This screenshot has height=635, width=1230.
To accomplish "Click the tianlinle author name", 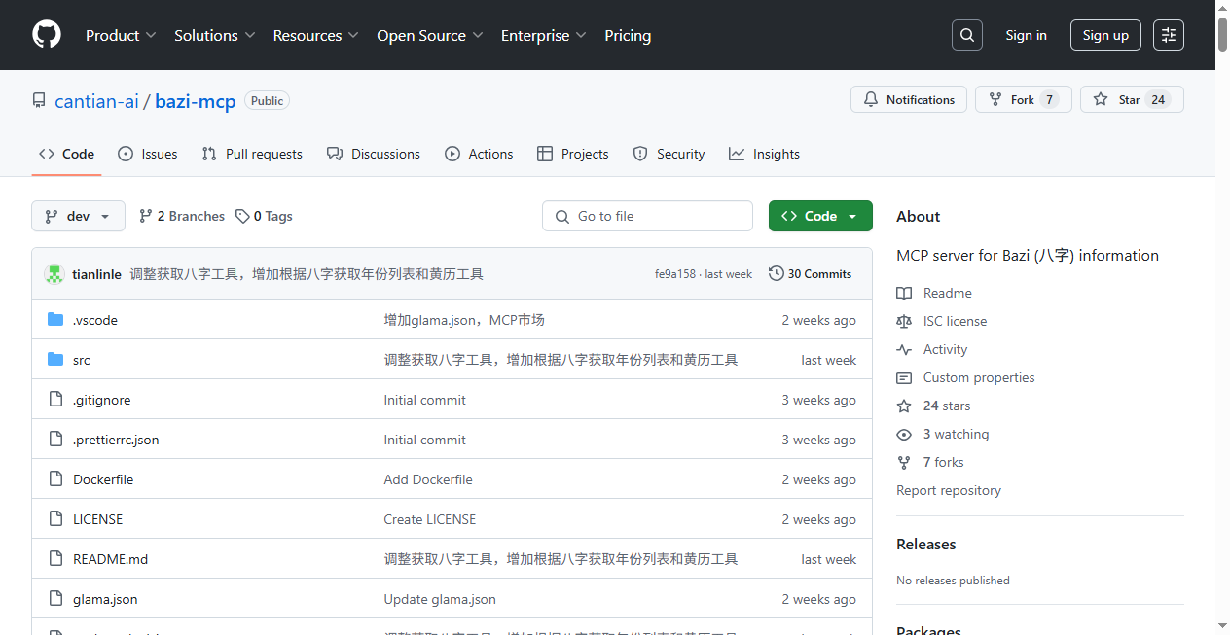I will pyautogui.click(x=96, y=274).
